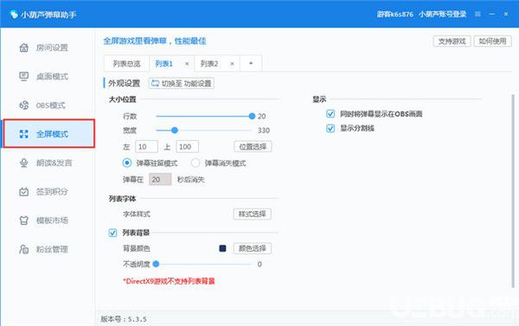Switch to the 列表1 tab
This screenshot has width=519, height=326.
(164, 63)
